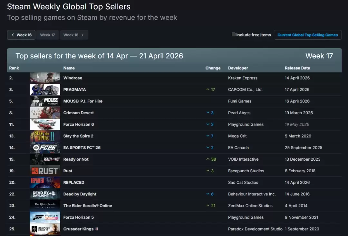Switch to the Week 17 tab
This screenshot has width=348, height=236.
[47, 35]
